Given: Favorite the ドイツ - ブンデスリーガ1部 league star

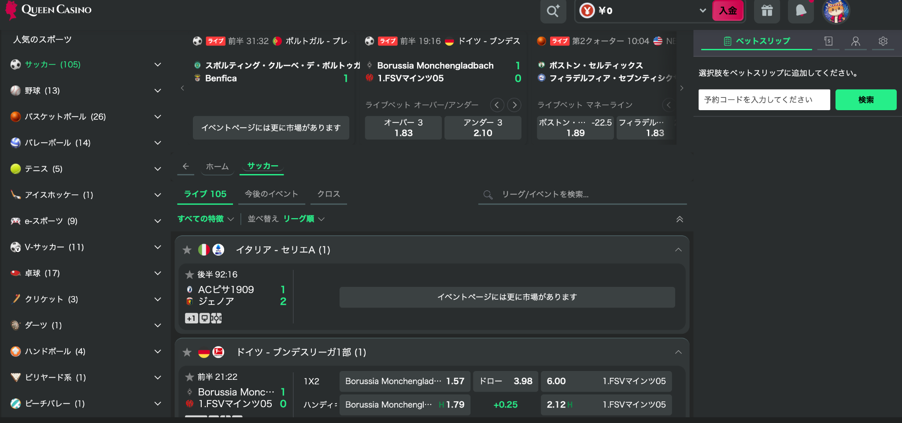Looking at the screenshot, I should (x=187, y=352).
